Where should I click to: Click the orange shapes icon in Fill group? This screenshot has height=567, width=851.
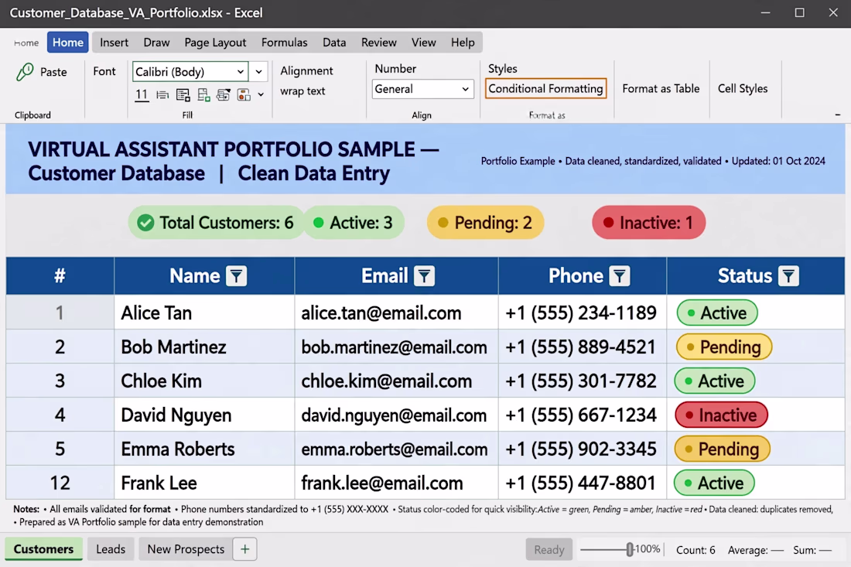244,95
